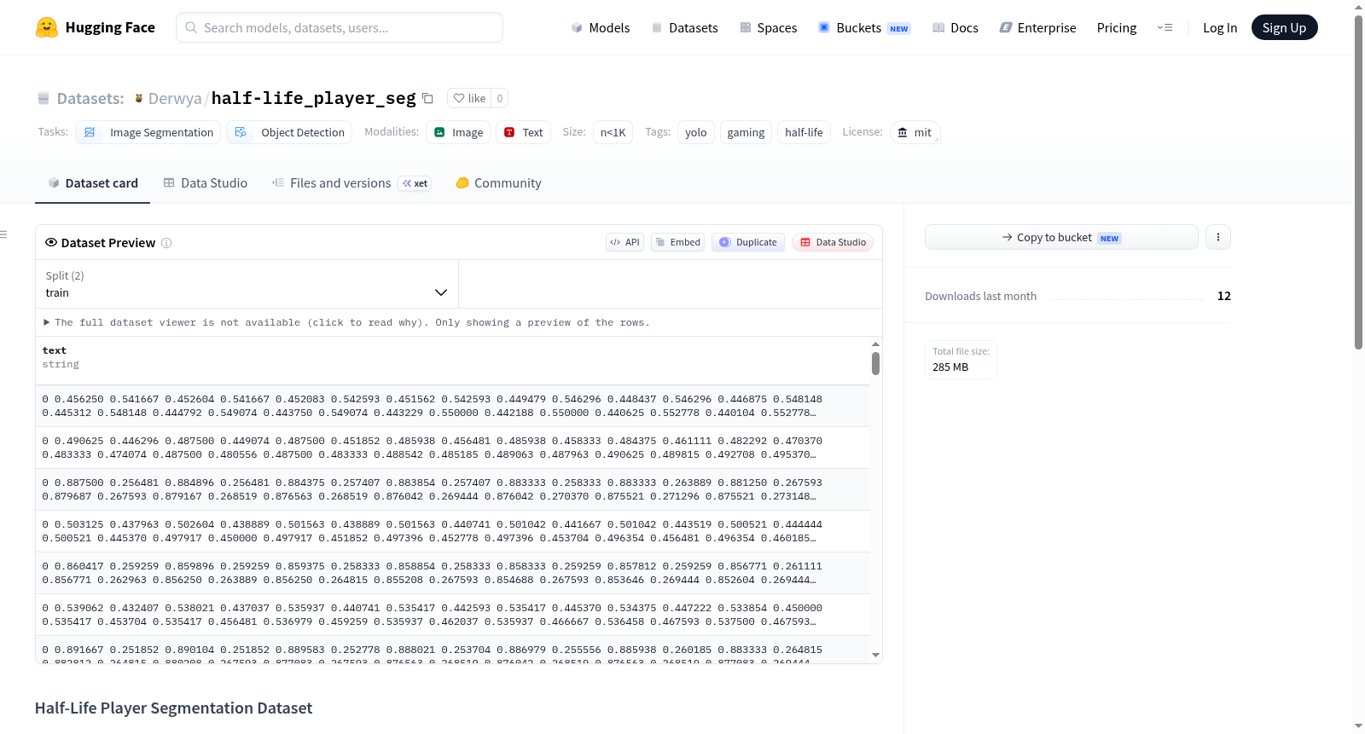Image resolution: width=1365 pixels, height=734 pixels.
Task: Click the yolo tag
Action: (x=696, y=132)
